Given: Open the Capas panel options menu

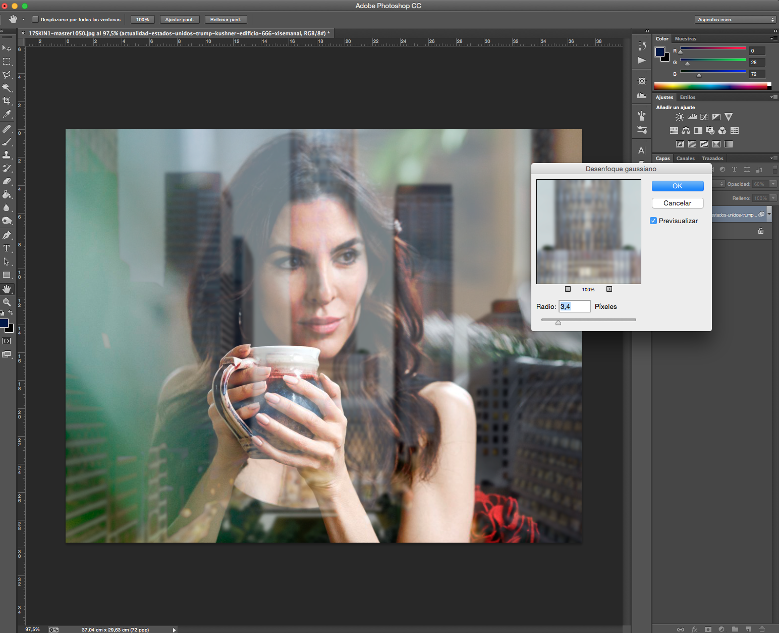Looking at the screenshot, I should (x=774, y=159).
